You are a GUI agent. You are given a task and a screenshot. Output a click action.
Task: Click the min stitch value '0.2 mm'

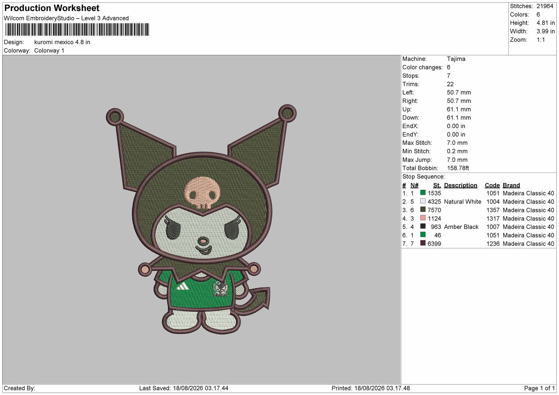pyautogui.click(x=457, y=152)
